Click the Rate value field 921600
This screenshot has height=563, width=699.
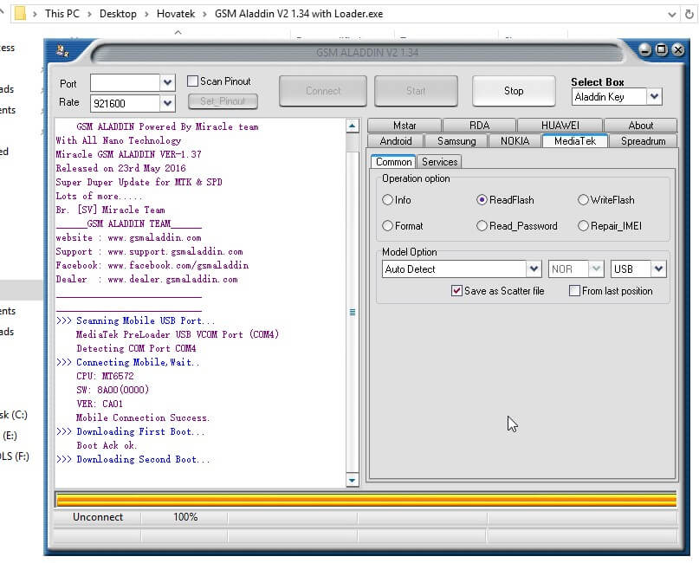pos(125,103)
